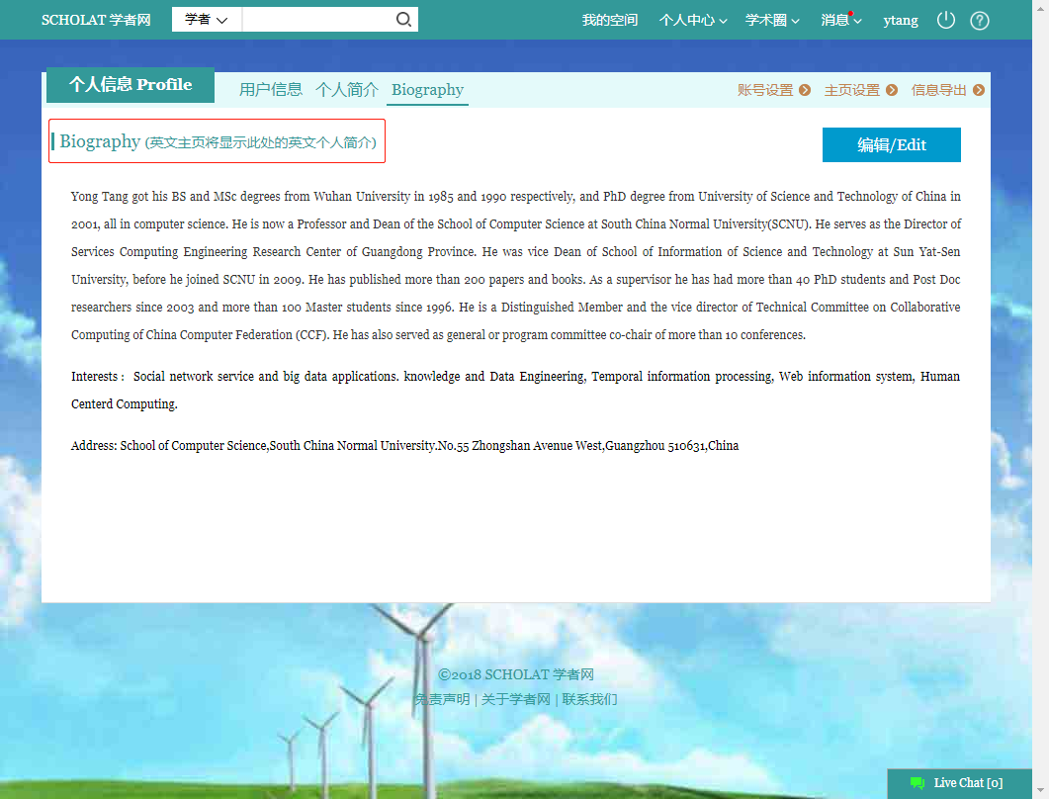1049x799 pixels.
Task: Click the ytang username link
Action: [900, 20]
